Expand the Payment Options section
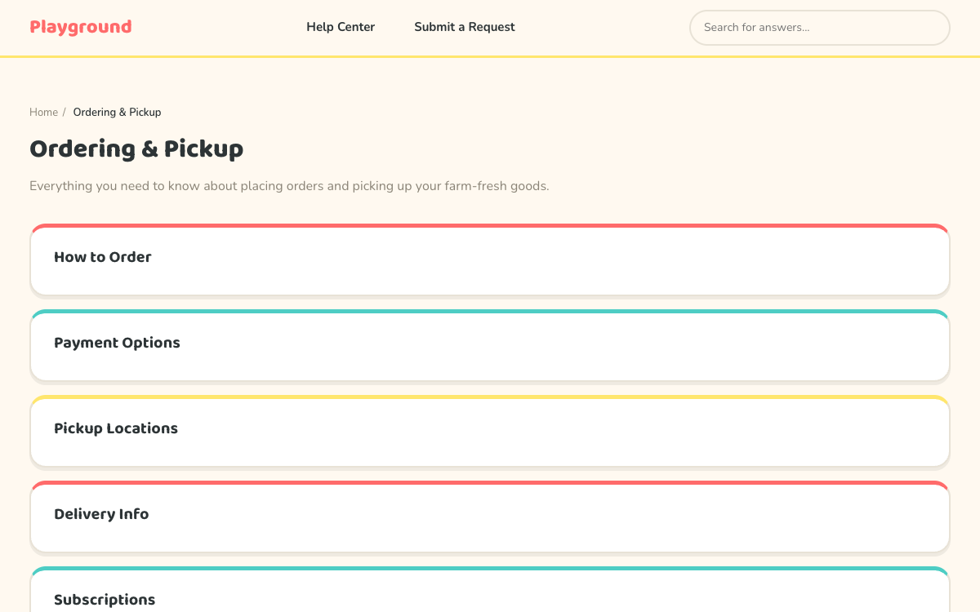Image resolution: width=980 pixels, height=612 pixels. coord(490,344)
